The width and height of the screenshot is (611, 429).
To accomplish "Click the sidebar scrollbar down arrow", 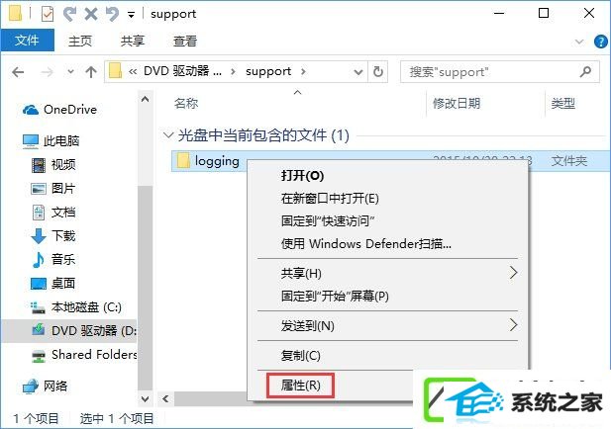I will point(145,399).
